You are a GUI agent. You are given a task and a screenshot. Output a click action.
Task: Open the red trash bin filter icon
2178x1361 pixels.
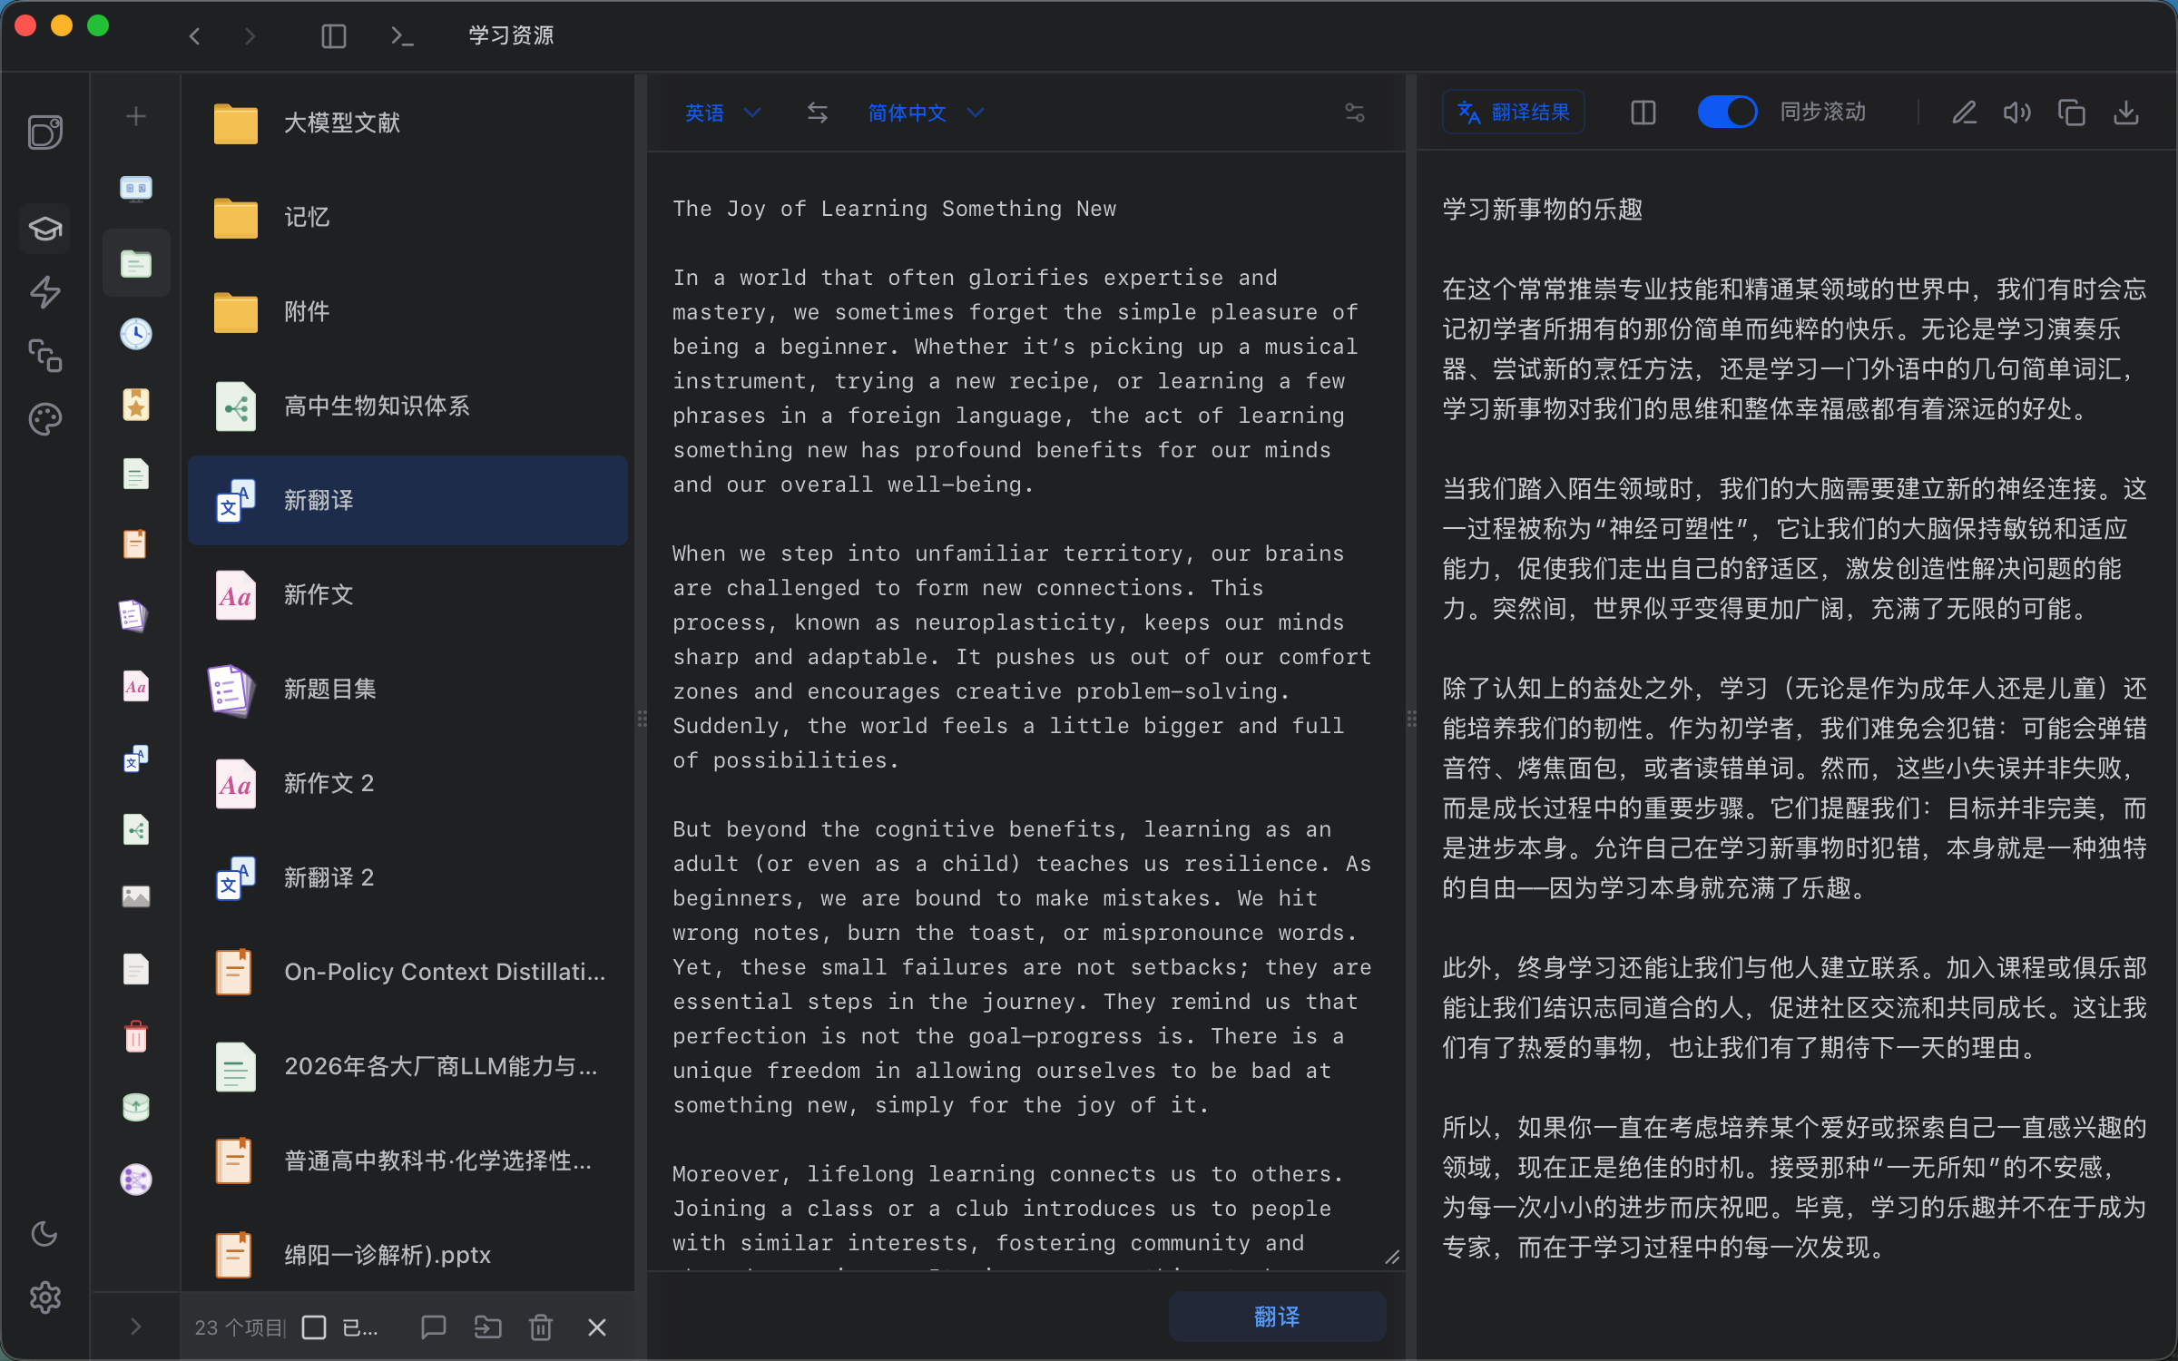(x=136, y=1036)
